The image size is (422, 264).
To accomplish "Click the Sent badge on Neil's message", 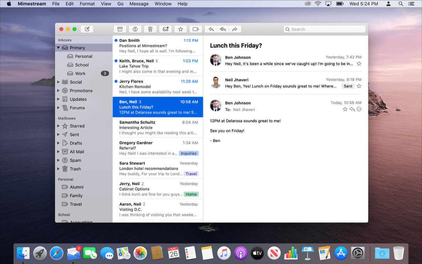I will click(x=348, y=86).
